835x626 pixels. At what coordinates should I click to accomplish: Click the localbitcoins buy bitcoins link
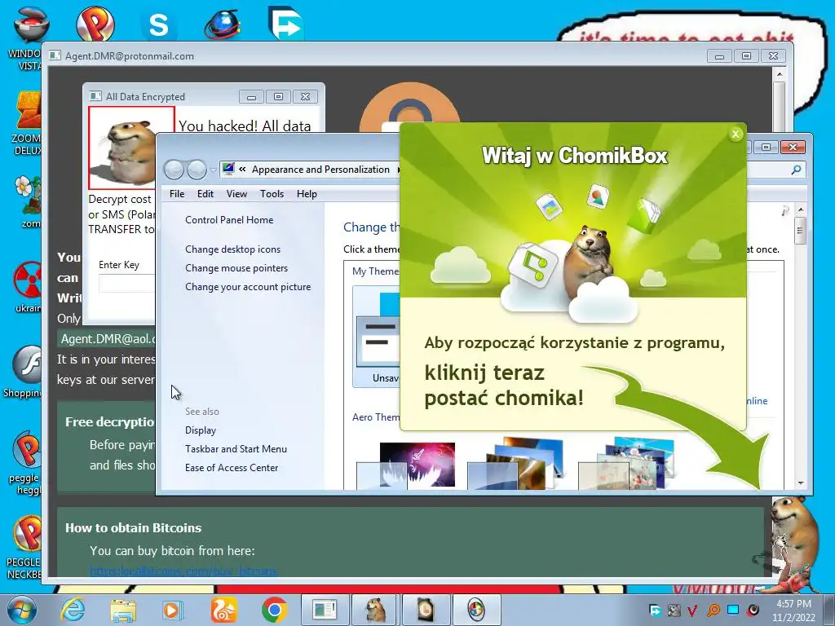183,571
